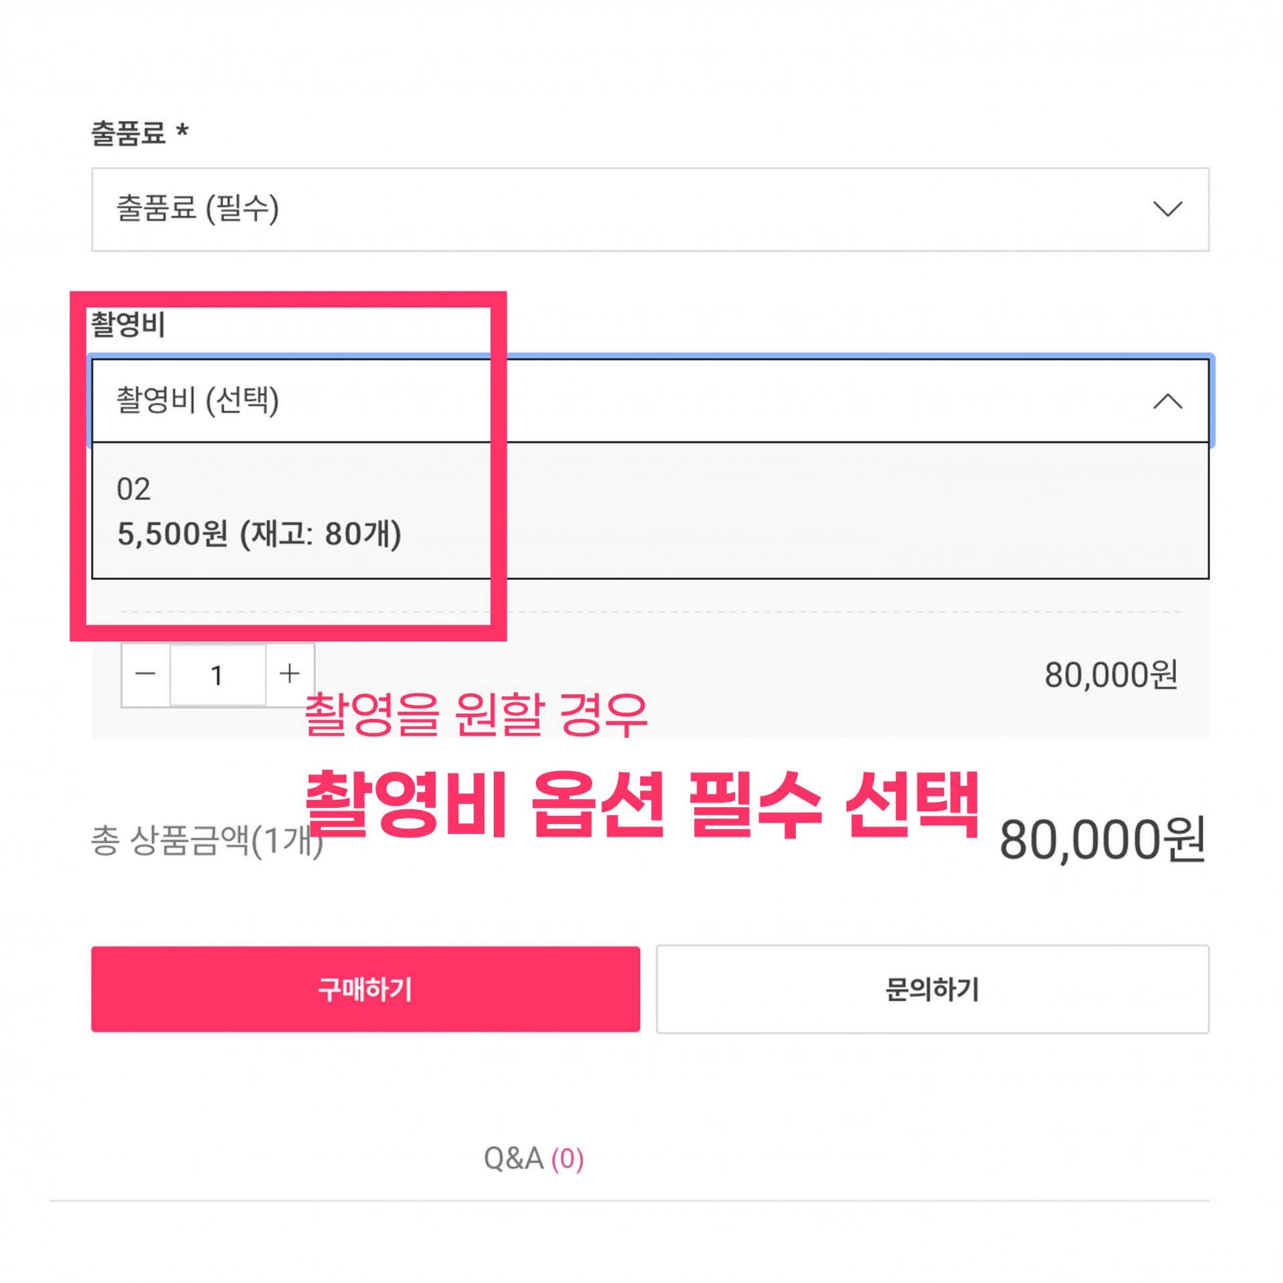Click the large total 80,000원 amount

click(1102, 841)
